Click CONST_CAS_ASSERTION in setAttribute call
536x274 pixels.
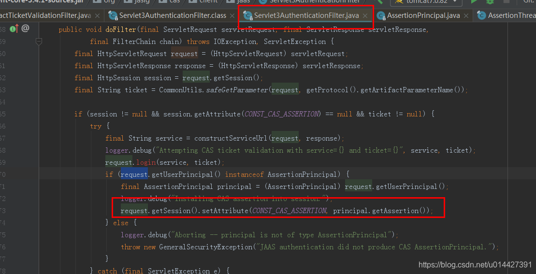(289, 211)
